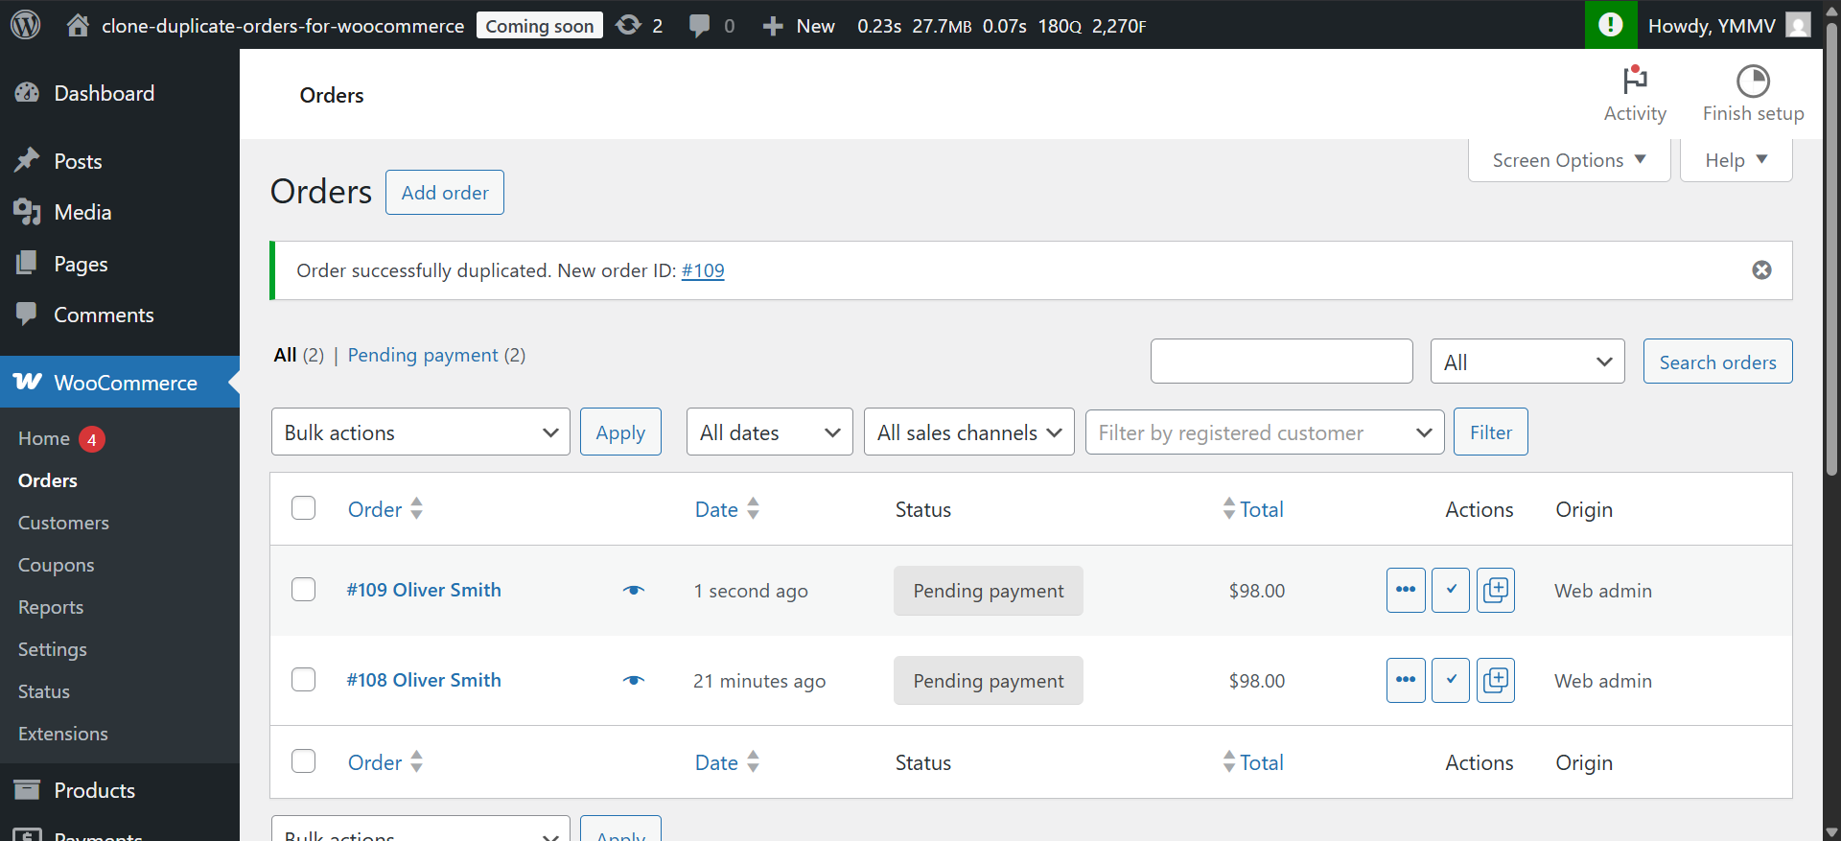The width and height of the screenshot is (1841, 841).
Task: Mark order #109 complete with checkmark
Action: pyautogui.click(x=1451, y=590)
